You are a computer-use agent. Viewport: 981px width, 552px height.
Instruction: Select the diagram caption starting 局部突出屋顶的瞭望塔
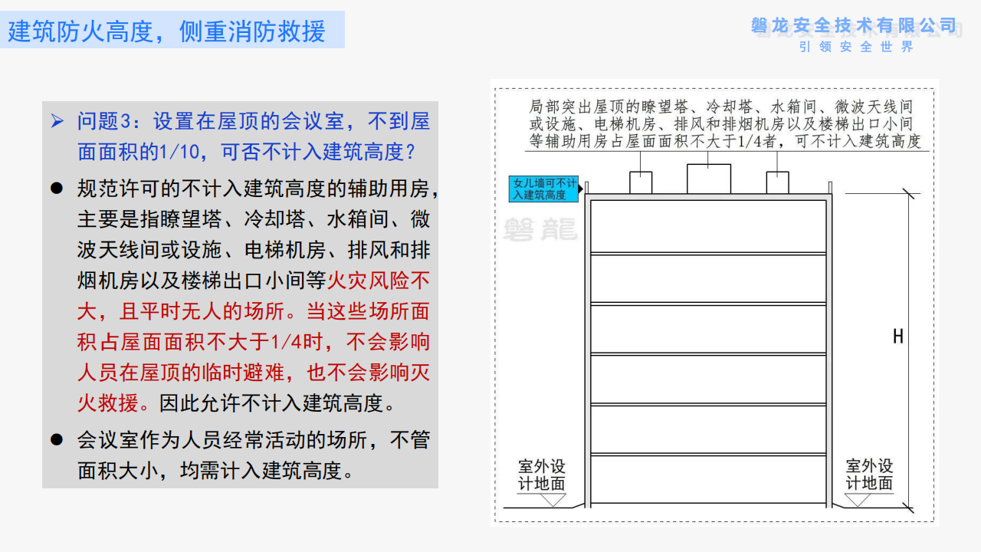(x=724, y=124)
